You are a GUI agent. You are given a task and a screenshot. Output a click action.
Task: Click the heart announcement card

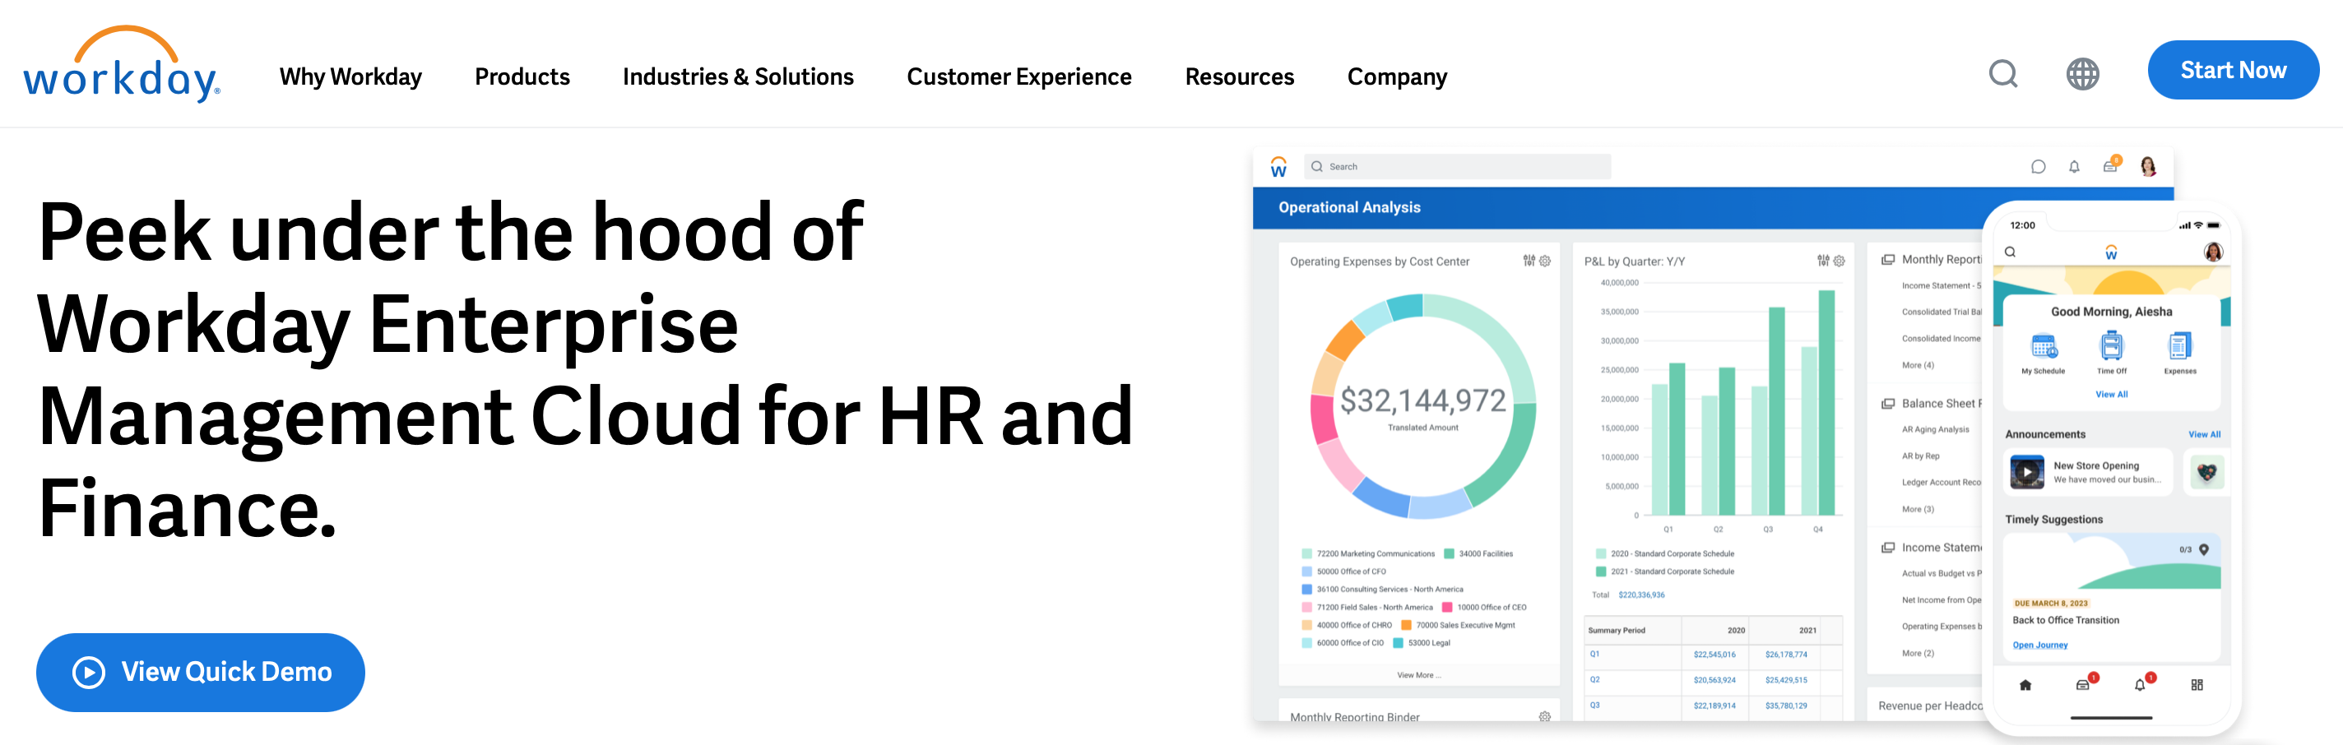pyautogui.click(x=2206, y=472)
